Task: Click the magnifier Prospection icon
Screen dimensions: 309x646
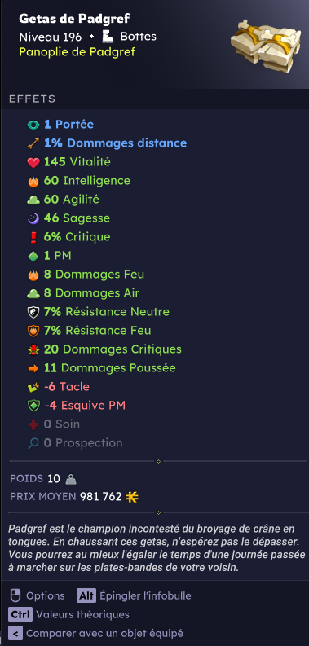Action: pos(33,443)
